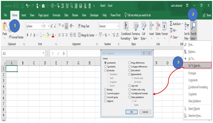The image size is (213, 123).
Task: Apply Underline formatting
Action: point(34,35)
